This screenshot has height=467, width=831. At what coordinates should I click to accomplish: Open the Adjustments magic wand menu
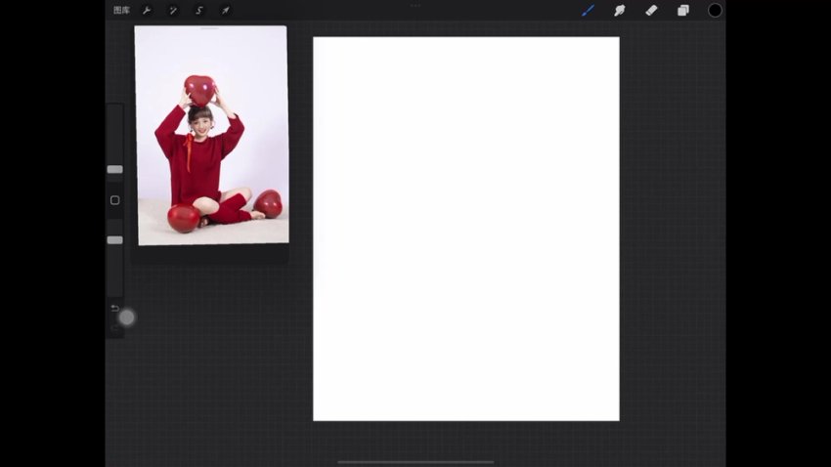pos(173,11)
